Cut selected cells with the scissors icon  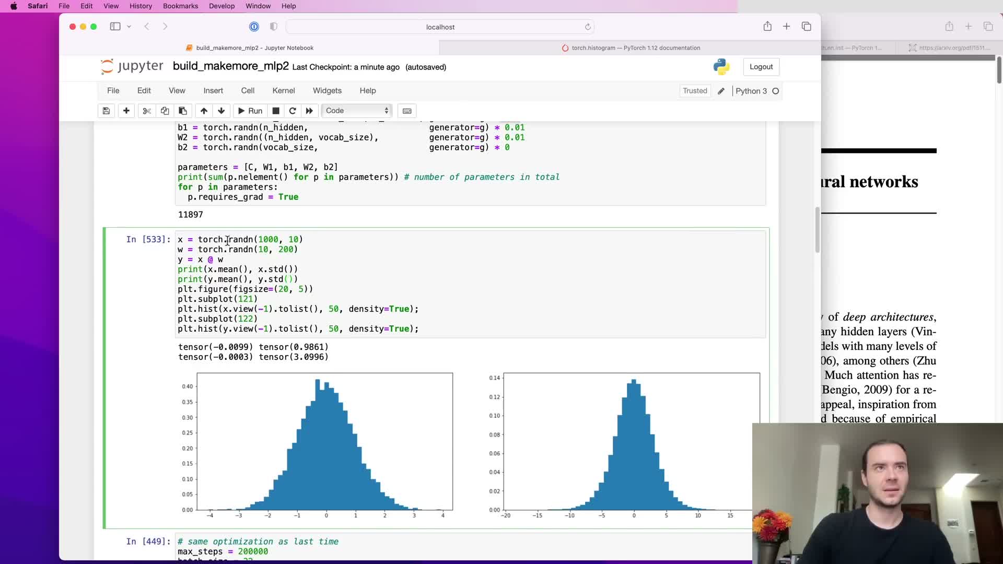(x=147, y=111)
